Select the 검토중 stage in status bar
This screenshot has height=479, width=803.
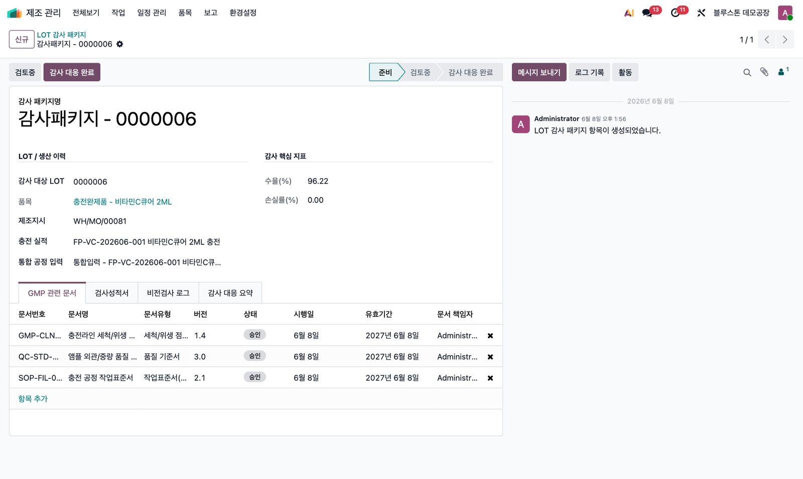[420, 72]
